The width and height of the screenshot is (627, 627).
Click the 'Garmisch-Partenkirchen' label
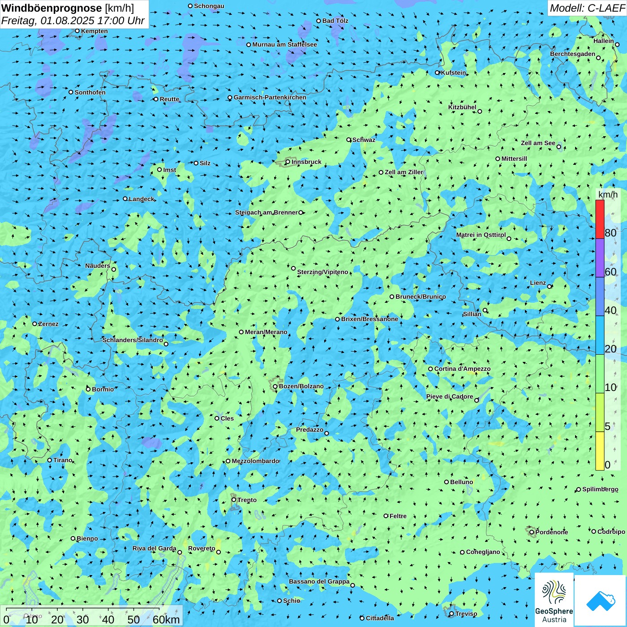pos(270,97)
